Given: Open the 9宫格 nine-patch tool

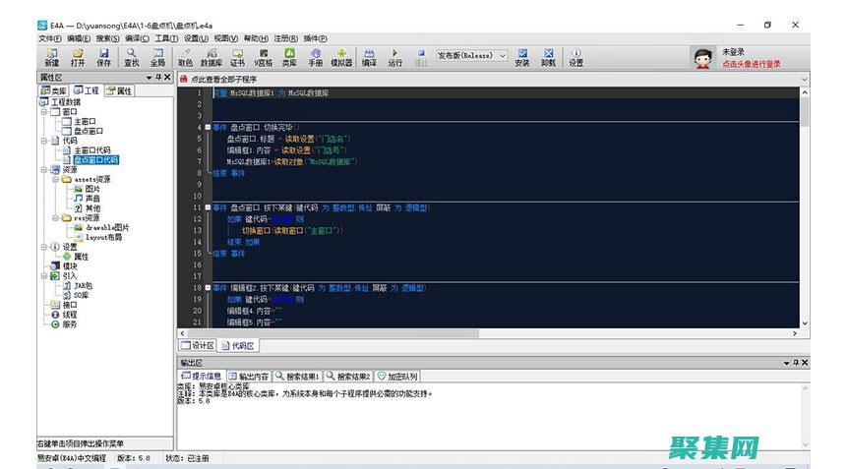Looking at the screenshot, I should point(263,57).
